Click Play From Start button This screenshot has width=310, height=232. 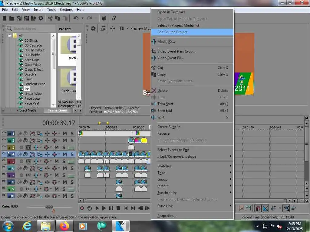pos(97,208)
